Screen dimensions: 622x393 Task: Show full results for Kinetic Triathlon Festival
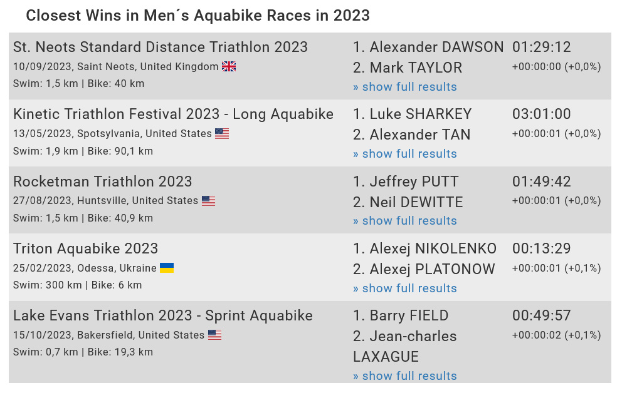pos(405,153)
